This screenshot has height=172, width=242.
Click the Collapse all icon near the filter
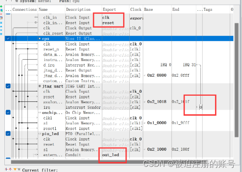7,169
